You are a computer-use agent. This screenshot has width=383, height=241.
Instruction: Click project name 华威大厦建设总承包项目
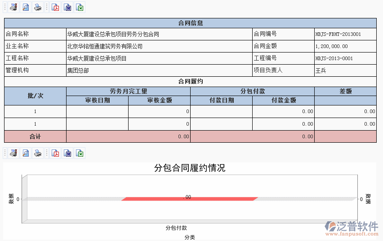point(97,58)
